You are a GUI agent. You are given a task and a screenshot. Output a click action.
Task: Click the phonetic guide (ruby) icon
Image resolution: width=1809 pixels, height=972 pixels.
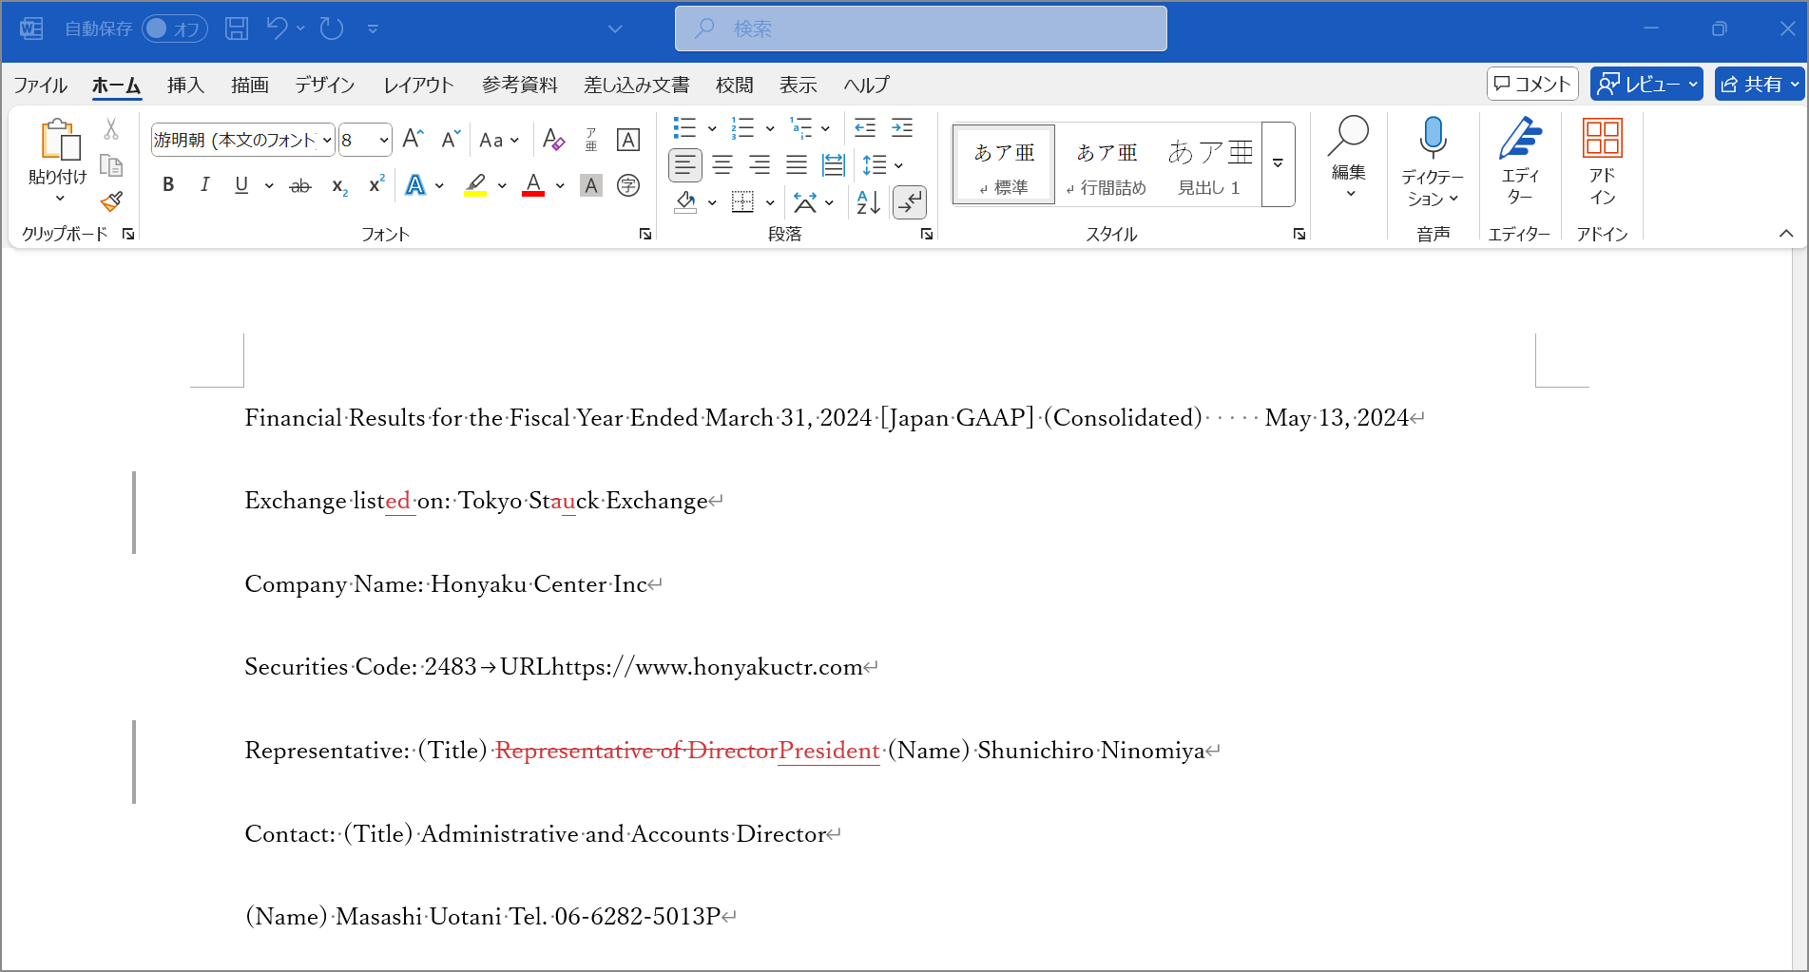pos(591,140)
